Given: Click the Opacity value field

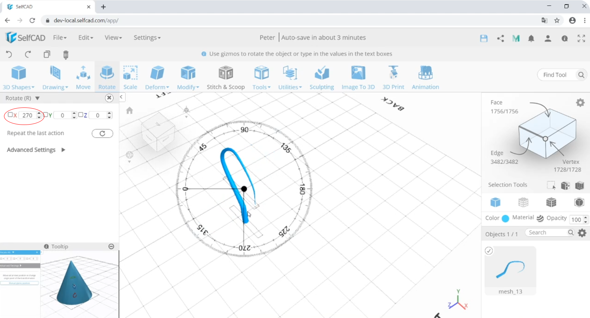Looking at the screenshot, I should [x=576, y=219].
